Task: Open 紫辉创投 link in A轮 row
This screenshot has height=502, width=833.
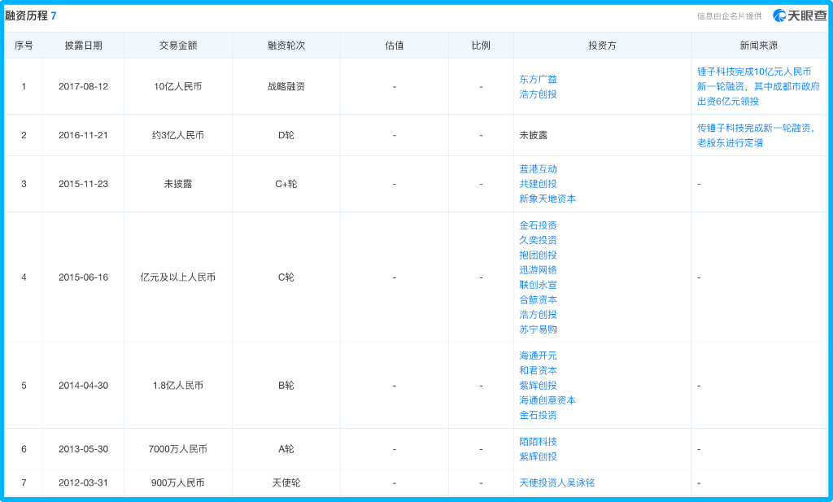Action: click(538, 456)
